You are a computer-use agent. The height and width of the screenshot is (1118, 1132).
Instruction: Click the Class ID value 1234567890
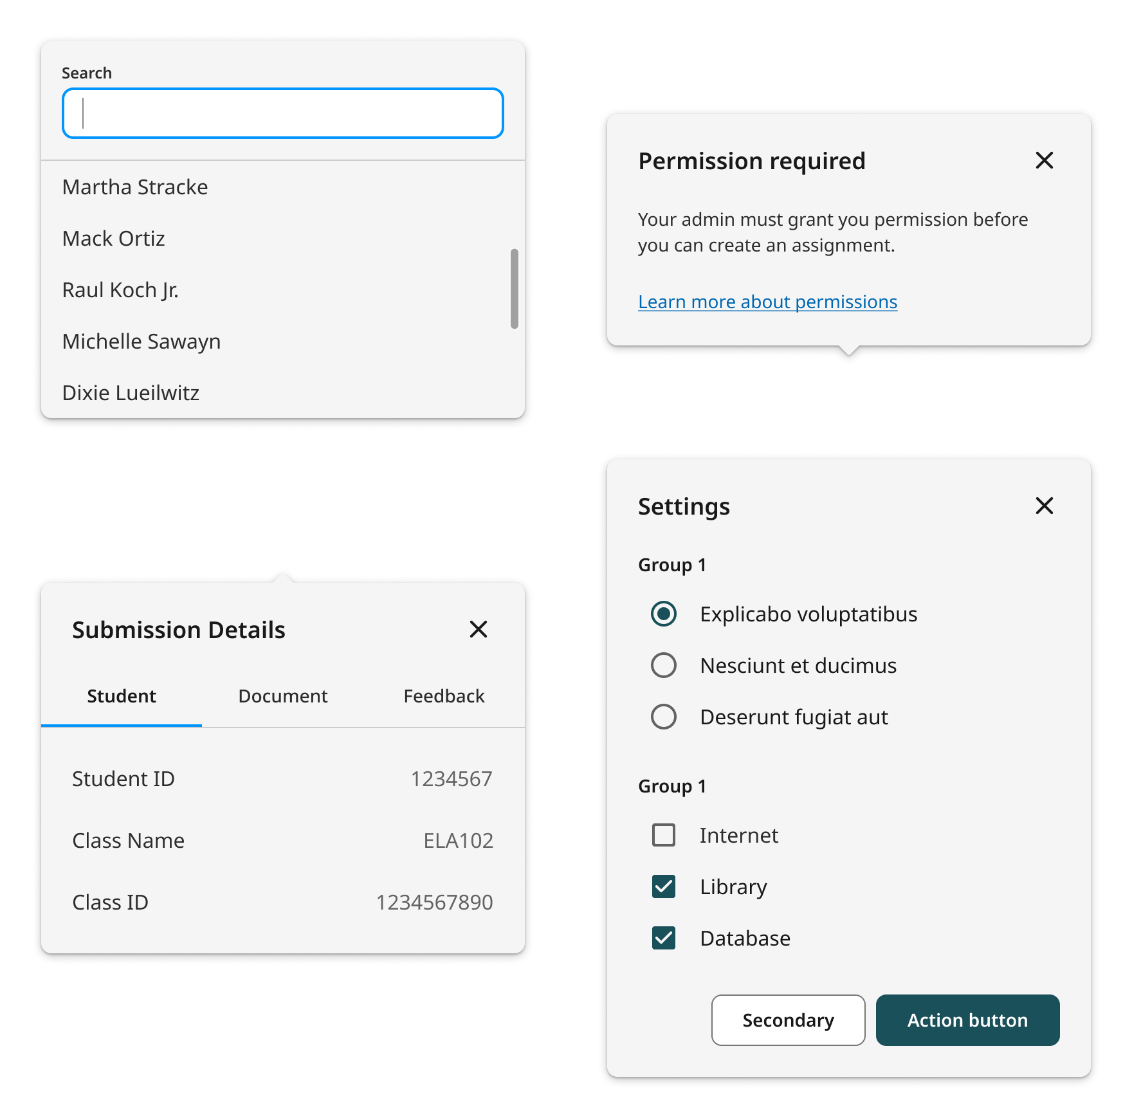tap(434, 903)
